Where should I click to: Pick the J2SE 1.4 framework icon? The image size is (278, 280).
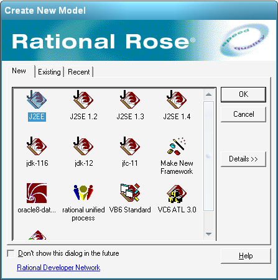(x=177, y=99)
